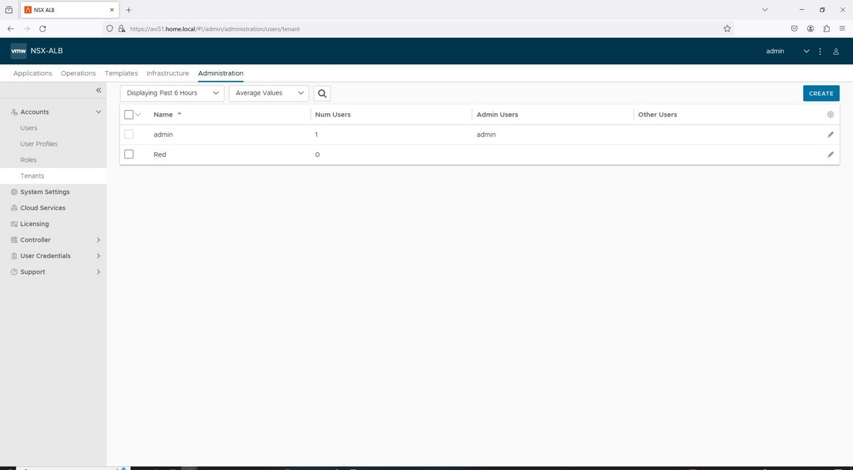Click Num Users column header

(x=333, y=114)
